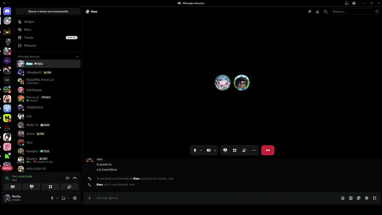The width and height of the screenshot is (382, 215).
Task: Send a gift icon in message bar
Action: [343, 198]
